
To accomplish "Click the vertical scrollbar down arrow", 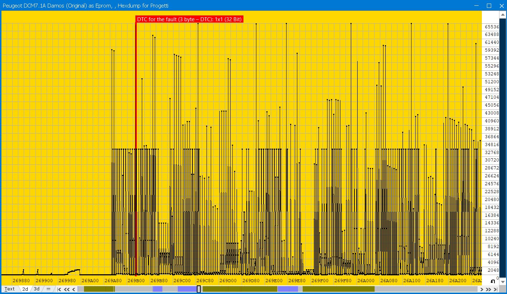I will 503,282.
